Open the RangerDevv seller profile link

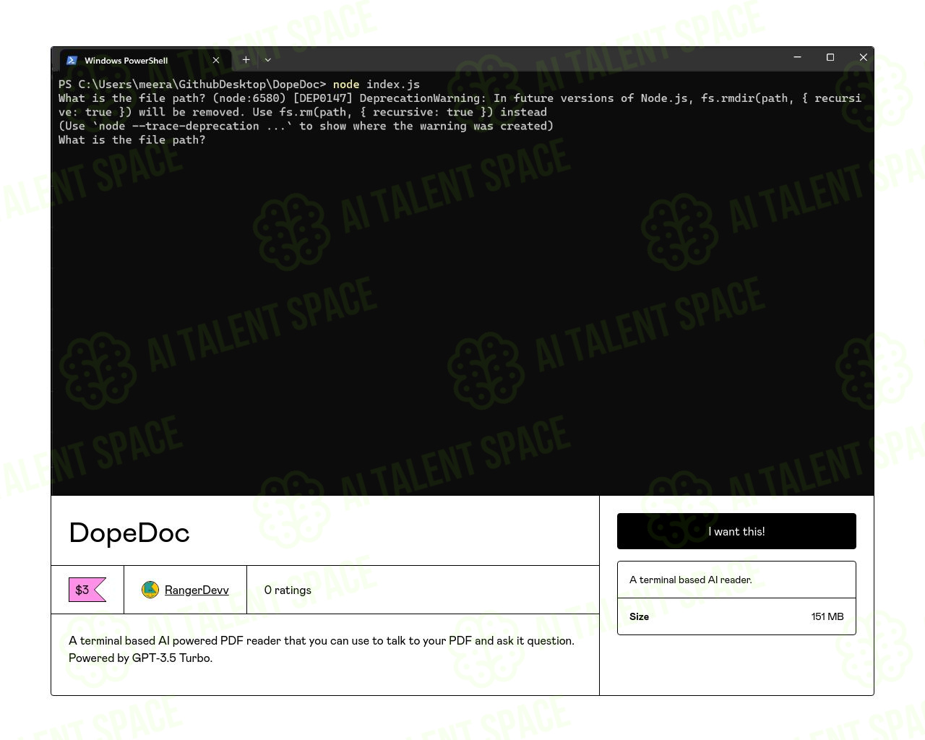coord(197,590)
